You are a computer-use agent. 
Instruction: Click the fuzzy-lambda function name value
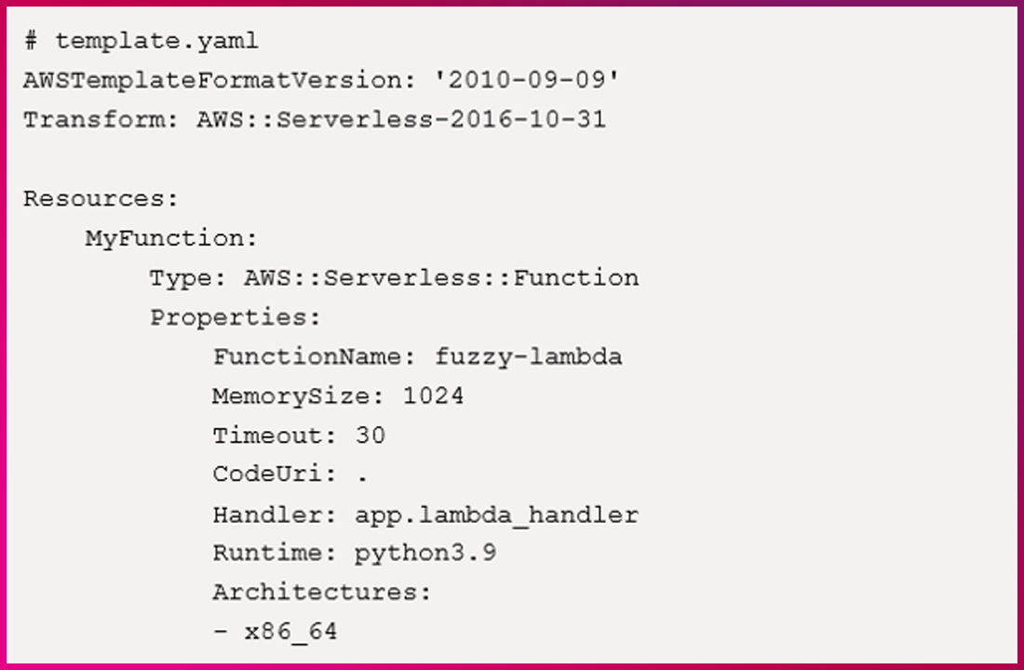click(x=528, y=356)
